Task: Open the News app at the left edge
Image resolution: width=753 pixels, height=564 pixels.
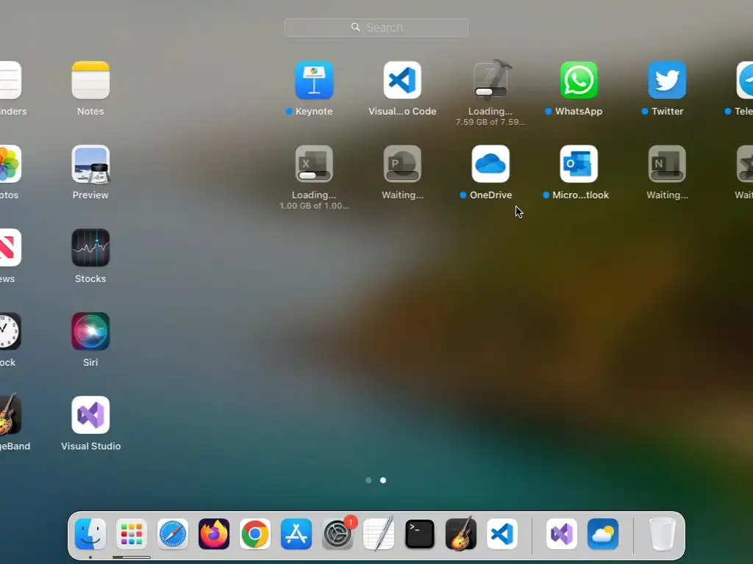Action: pos(10,247)
